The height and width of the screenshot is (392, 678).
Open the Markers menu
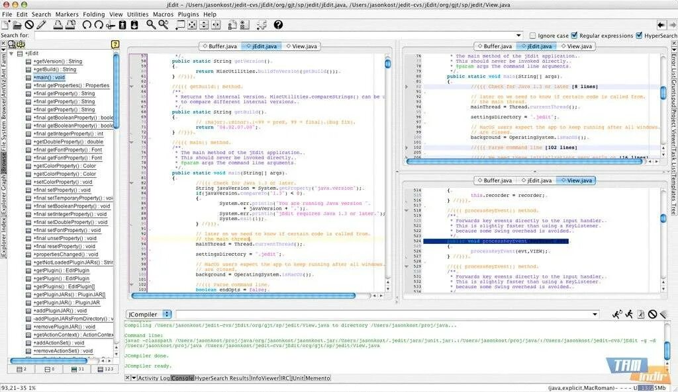[67, 15]
